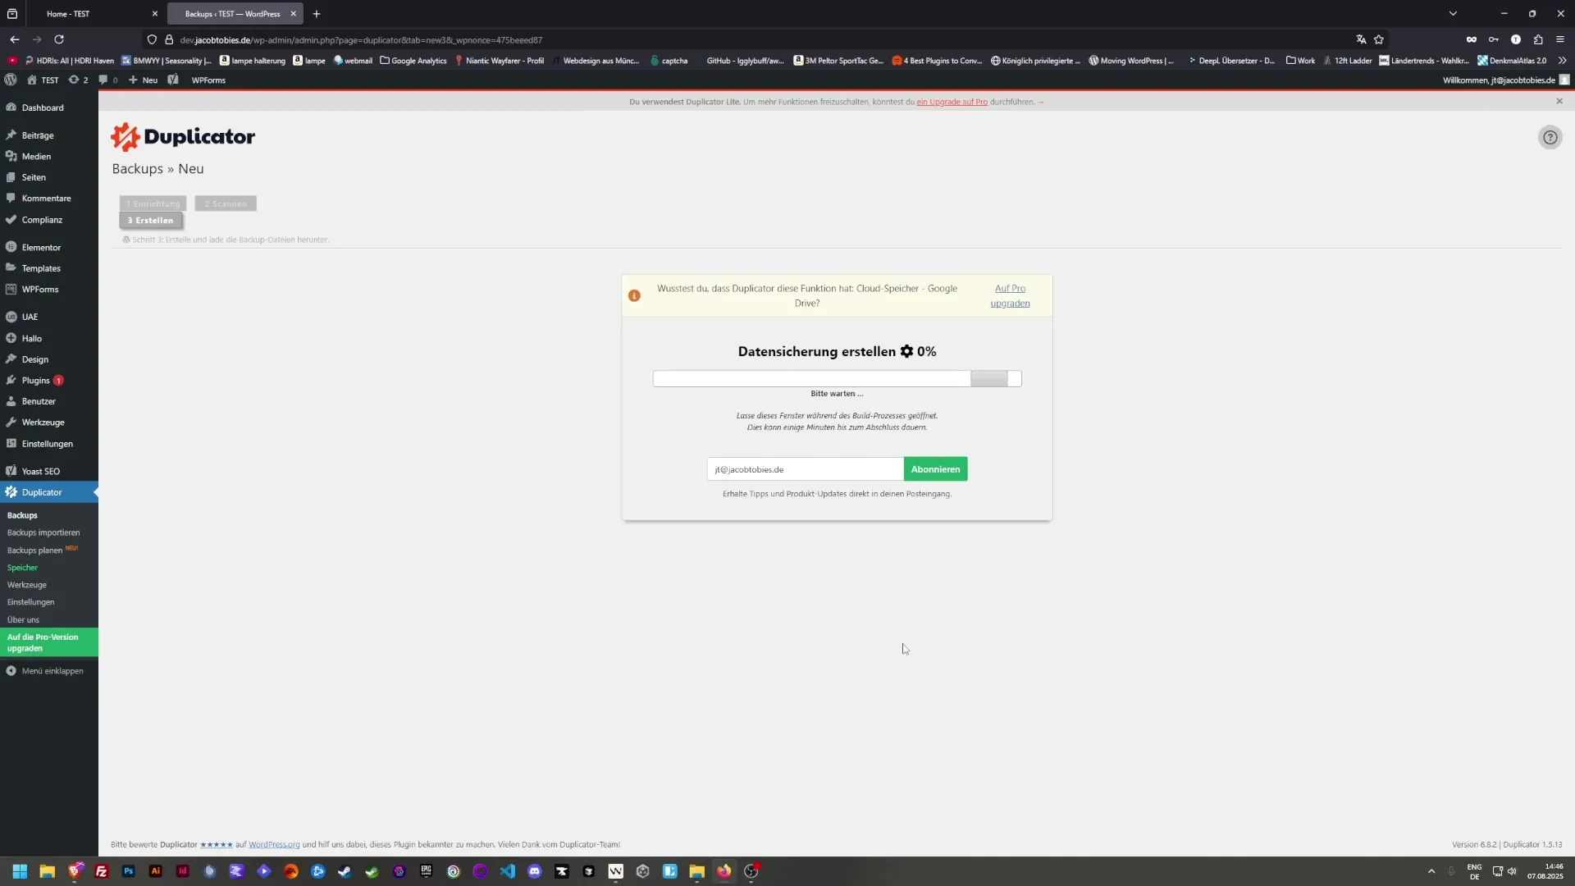This screenshot has width=1575, height=886.
Task: Click the Abonnieren button
Action: click(935, 468)
